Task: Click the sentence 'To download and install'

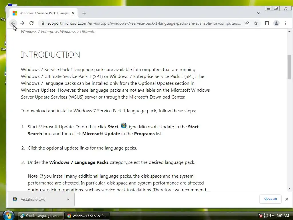Action: tap(108, 111)
